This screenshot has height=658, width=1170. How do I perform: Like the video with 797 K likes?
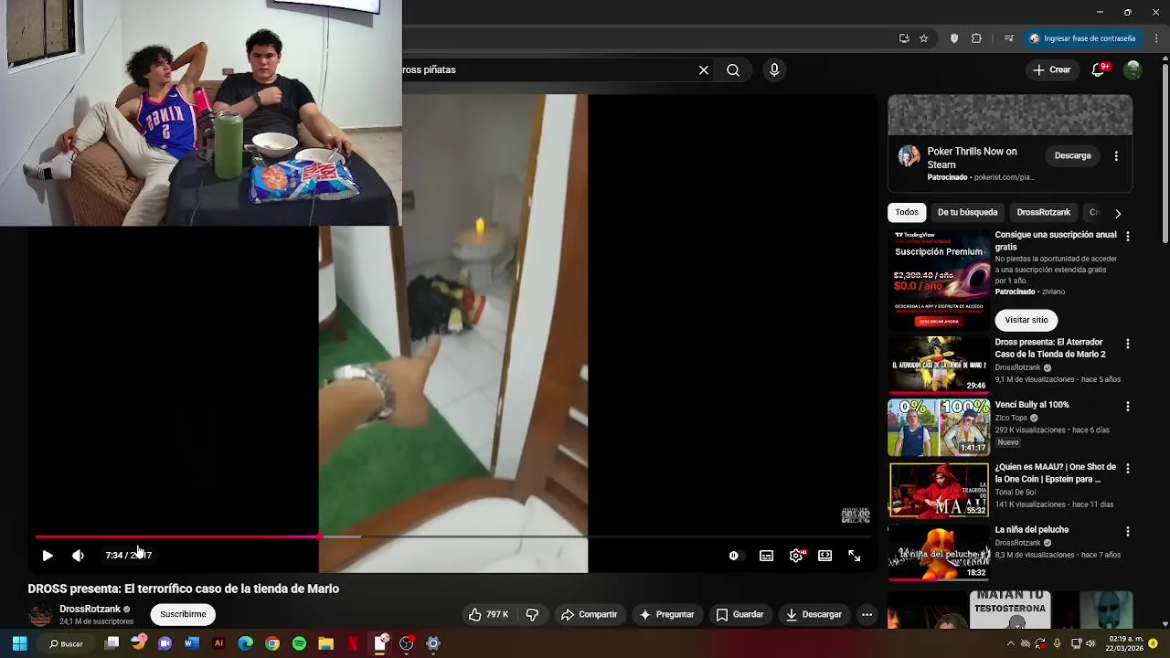(488, 615)
